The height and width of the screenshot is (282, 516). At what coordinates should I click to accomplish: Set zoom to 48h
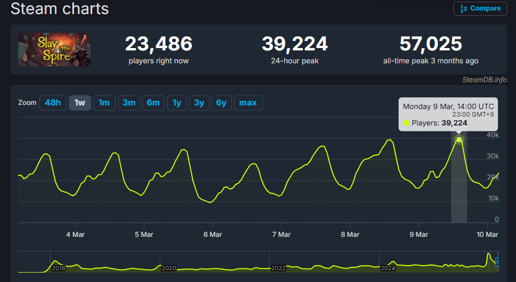(x=53, y=103)
